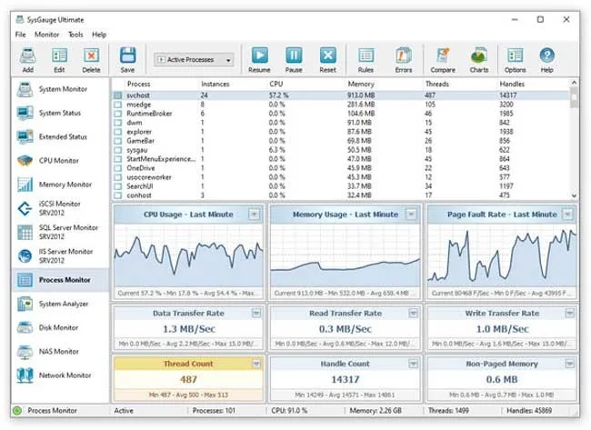Click process list scrollbar up arrow

click(x=574, y=83)
